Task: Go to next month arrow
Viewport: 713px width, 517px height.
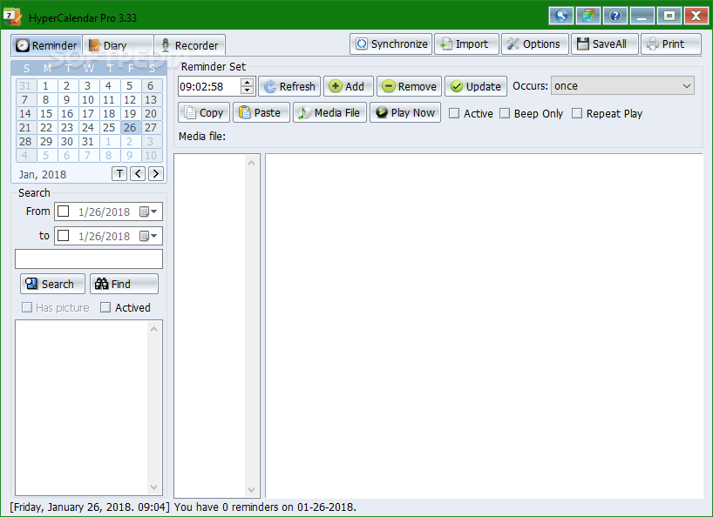Action: point(156,173)
